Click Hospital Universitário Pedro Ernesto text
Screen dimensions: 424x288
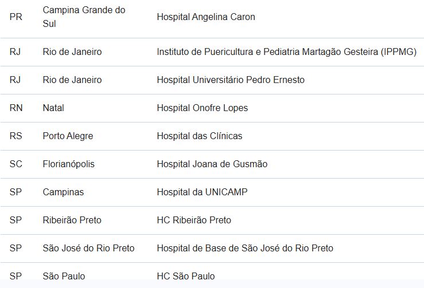(x=231, y=80)
